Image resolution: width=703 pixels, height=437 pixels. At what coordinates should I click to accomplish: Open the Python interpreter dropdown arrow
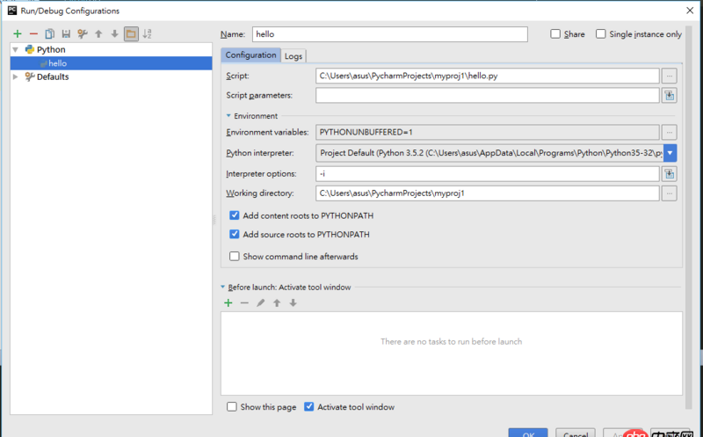(x=670, y=153)
